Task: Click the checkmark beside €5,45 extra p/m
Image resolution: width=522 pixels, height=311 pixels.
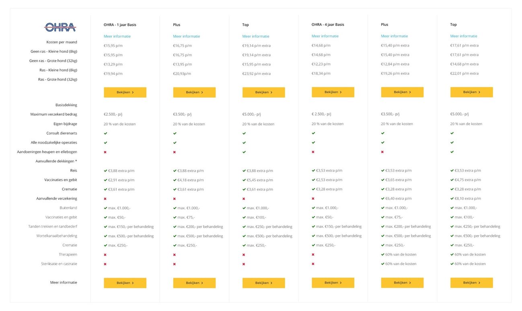Action: click(244, 180)
